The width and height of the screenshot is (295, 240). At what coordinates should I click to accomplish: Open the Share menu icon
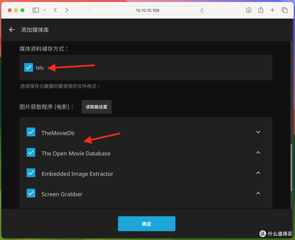pos(261,10)
